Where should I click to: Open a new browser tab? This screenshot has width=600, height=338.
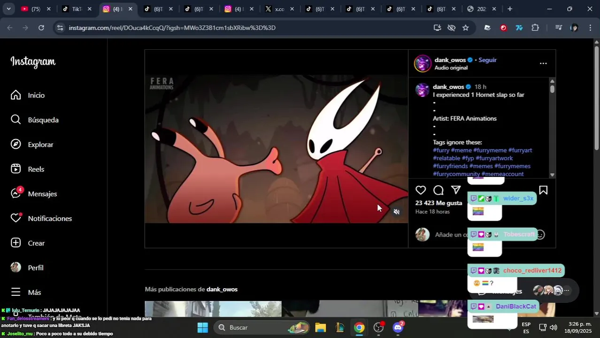click(509, 9)
